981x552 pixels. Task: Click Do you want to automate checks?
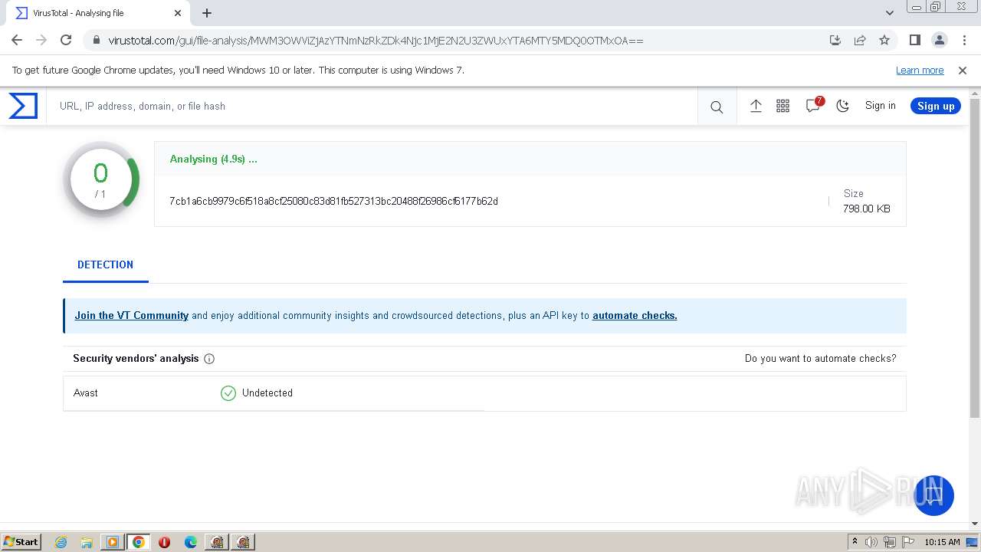[x=820, y=358]
